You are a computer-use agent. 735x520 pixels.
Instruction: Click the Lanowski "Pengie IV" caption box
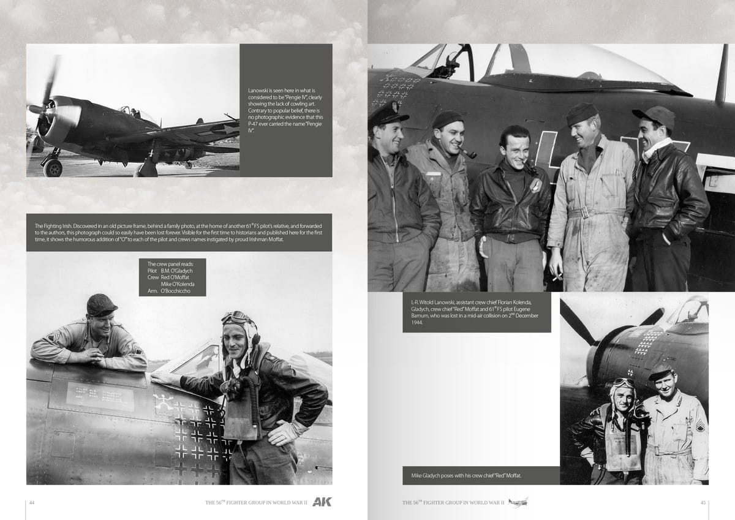[x=285, y=110]
